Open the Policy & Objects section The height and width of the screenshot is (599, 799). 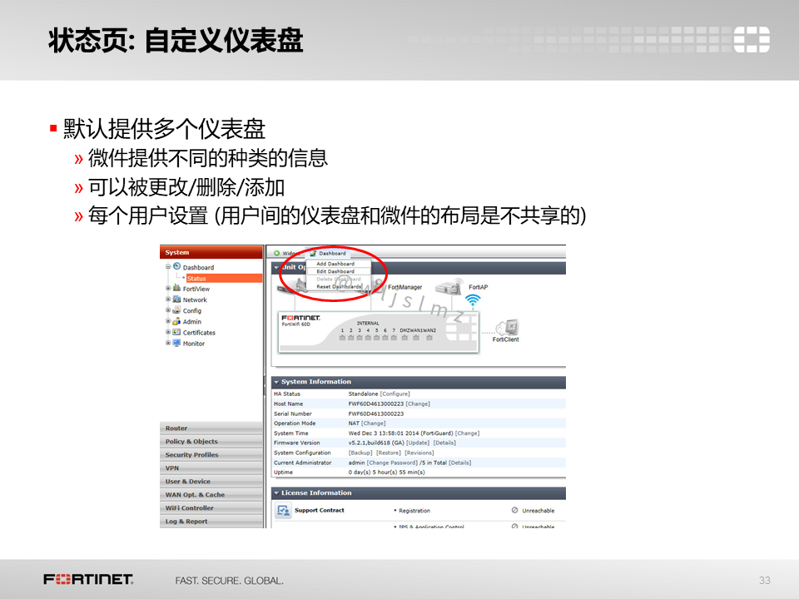(211, 441)
